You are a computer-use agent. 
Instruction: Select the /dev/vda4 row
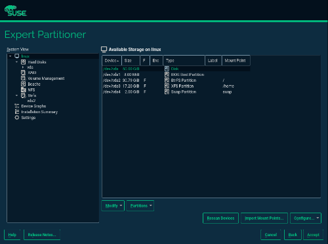click(x=176, y=92)
